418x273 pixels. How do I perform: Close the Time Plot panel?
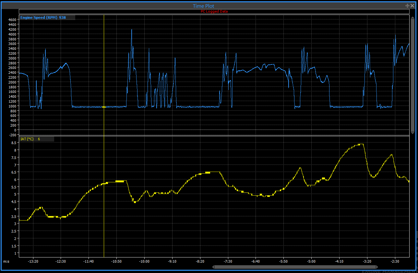click(x=412, y=6)
